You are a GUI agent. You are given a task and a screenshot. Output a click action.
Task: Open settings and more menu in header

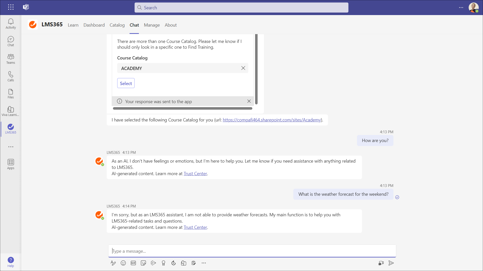tap(461, 8)
